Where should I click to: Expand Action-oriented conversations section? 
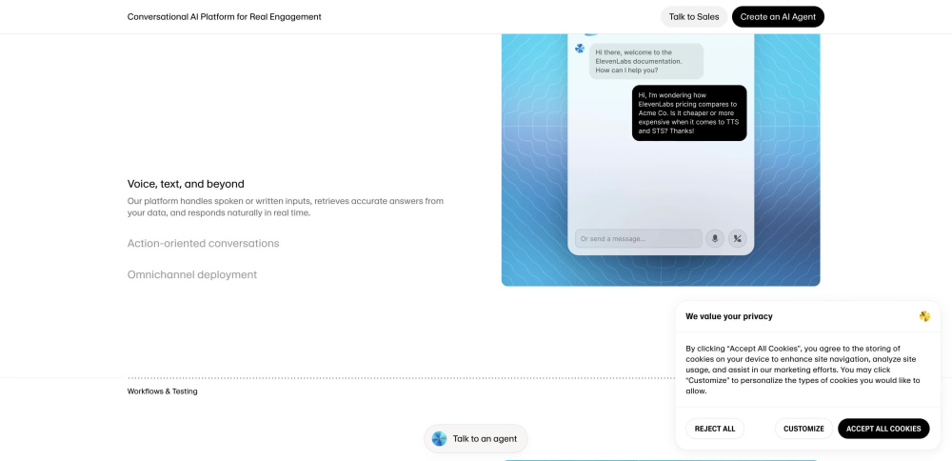pyautogui.click(x=204, y=244)
